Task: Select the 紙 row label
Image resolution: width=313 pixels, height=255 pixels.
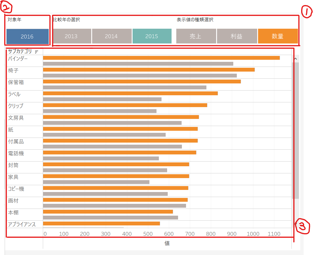Action: tap(11, 129)
